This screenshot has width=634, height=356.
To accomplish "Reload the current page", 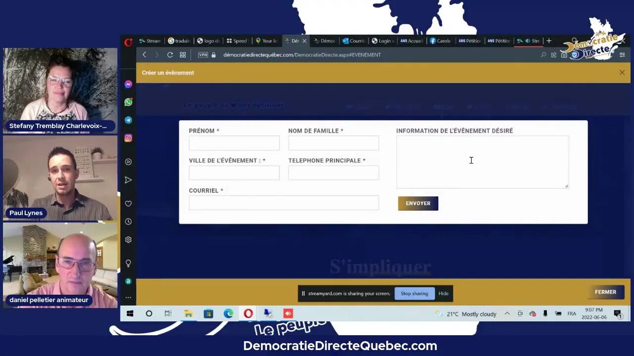I will [x=170, y=55].
